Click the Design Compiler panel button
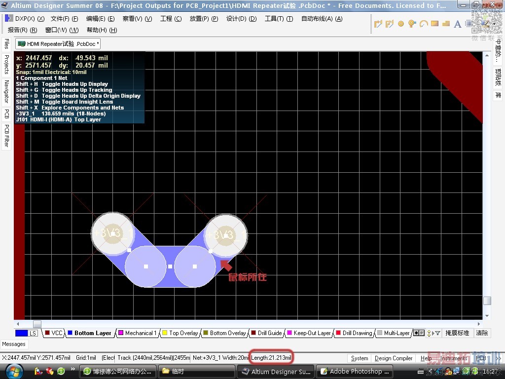505x379 pixels. click(x=394, y=358)
